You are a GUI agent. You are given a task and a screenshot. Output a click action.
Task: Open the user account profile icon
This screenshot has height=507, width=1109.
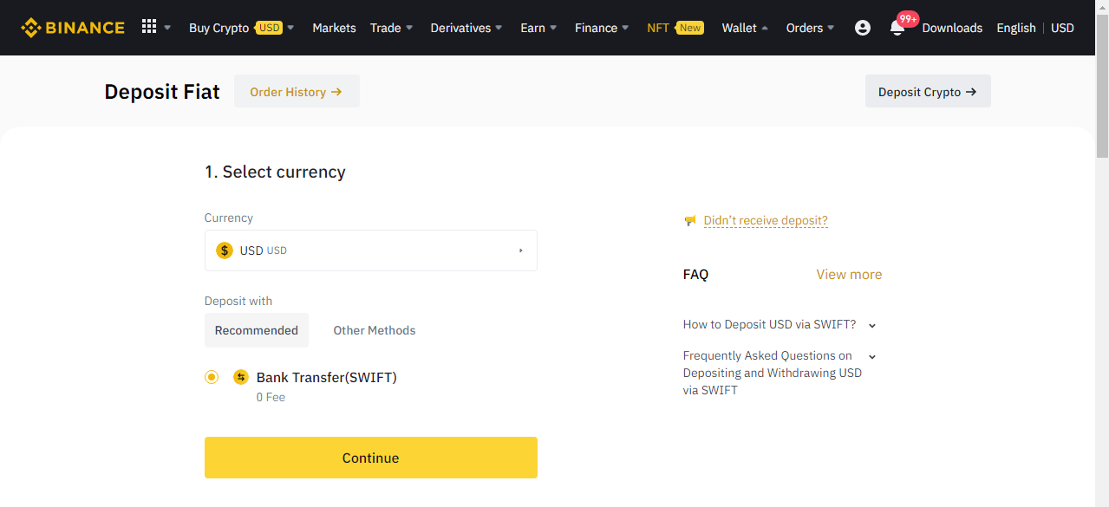(862, 28)
